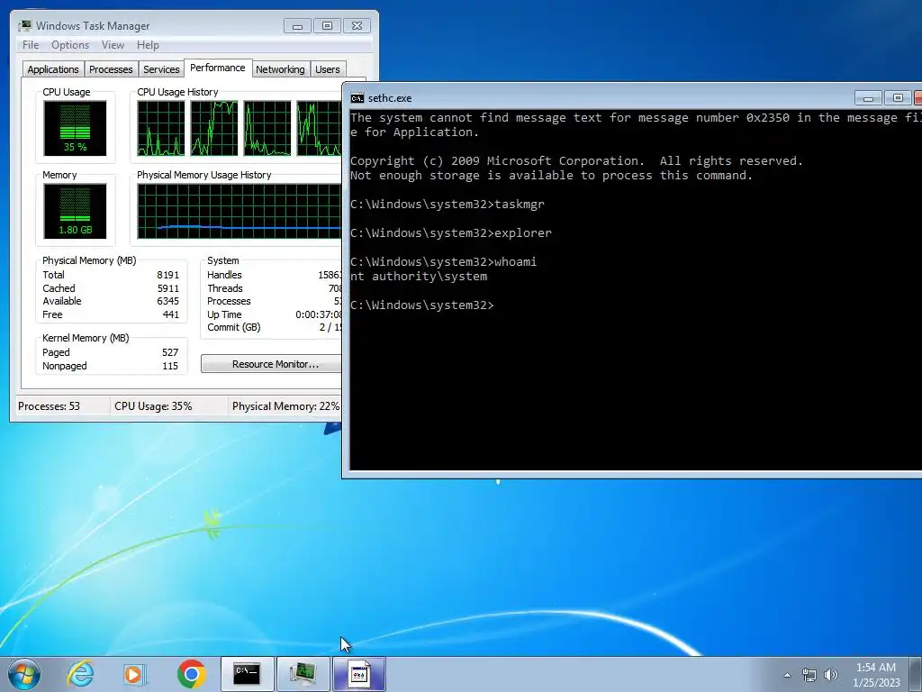Click the whoami command line in console
This screenshot has height=692, width=922.
click(x=443, y=262)
